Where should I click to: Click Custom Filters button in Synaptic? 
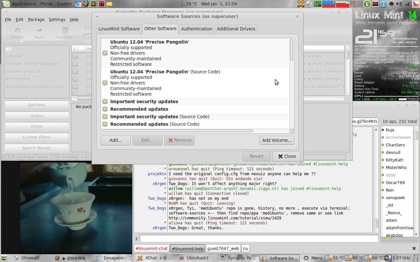[x=36, y=137]
